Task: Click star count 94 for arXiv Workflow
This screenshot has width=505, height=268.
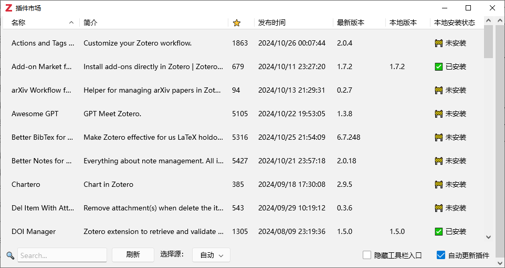Action: pyautogui.click(x=236, y=90)
